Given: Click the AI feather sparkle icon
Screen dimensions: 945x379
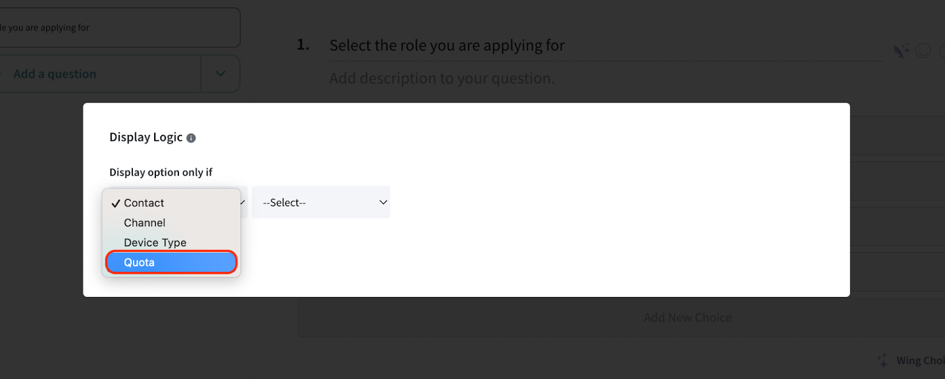Looking at the screenshot, I should 901,51.
